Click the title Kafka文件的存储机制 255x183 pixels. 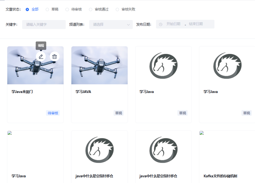click(220, 176)
